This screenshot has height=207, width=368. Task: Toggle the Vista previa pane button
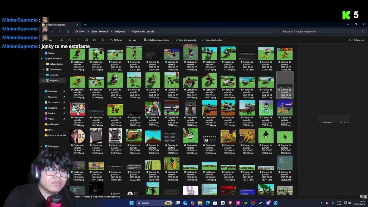(357, 40)
